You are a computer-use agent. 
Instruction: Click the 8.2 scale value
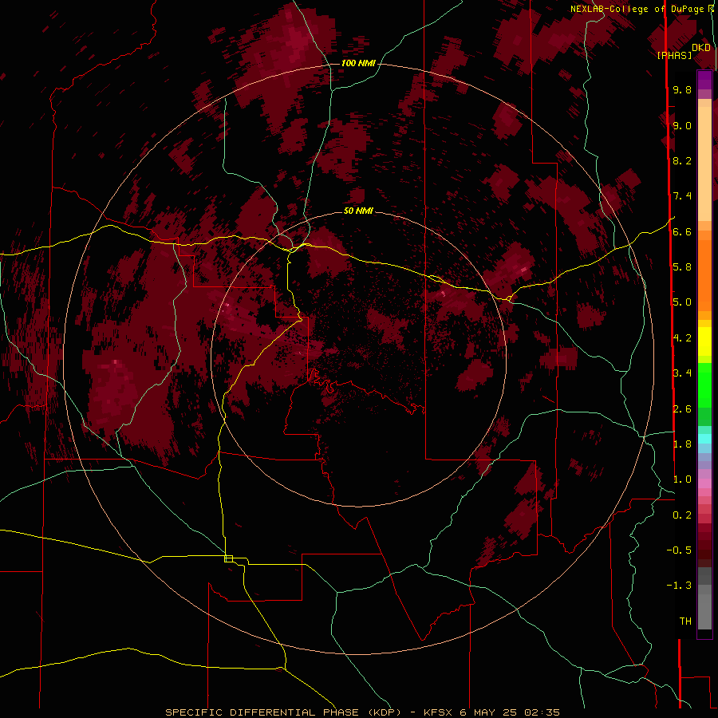[682, 160]
